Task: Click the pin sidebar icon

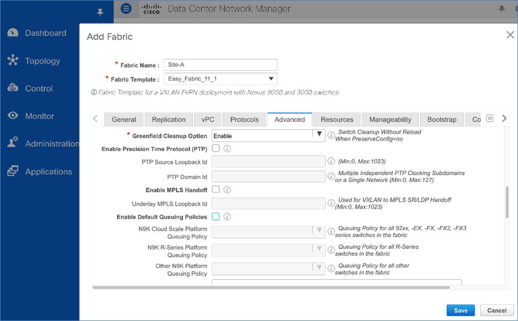Action: [x=100, y=12]
